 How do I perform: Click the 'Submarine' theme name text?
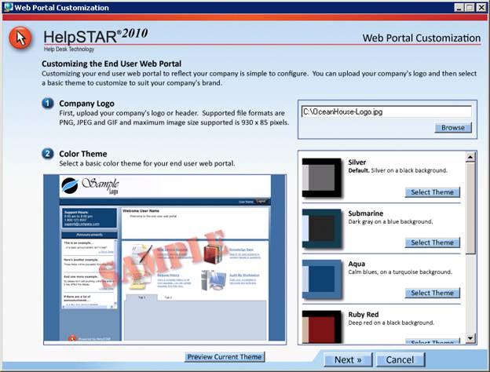tap(366, 213)
